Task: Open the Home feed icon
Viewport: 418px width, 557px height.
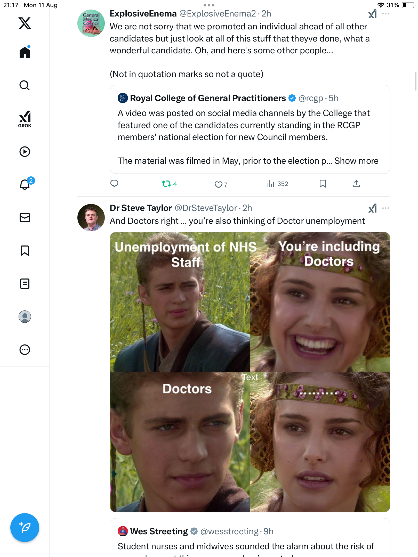Action: [x=25, y=52]
